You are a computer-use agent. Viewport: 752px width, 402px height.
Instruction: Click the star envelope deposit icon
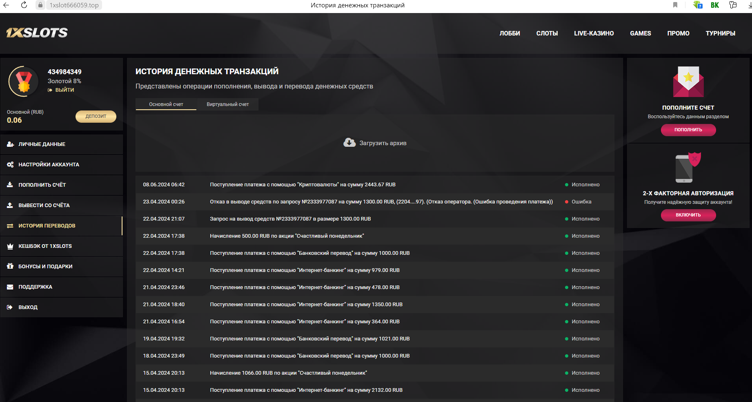(688, 82)
